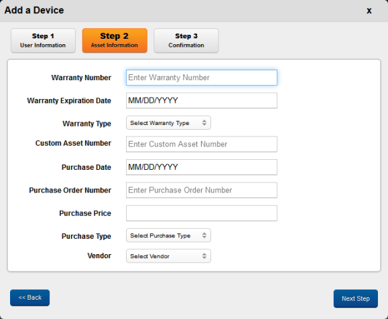388x319 pixels.
Task: Click the Vendor dropdown arrows icon
Action: click(x=204, y=255)
